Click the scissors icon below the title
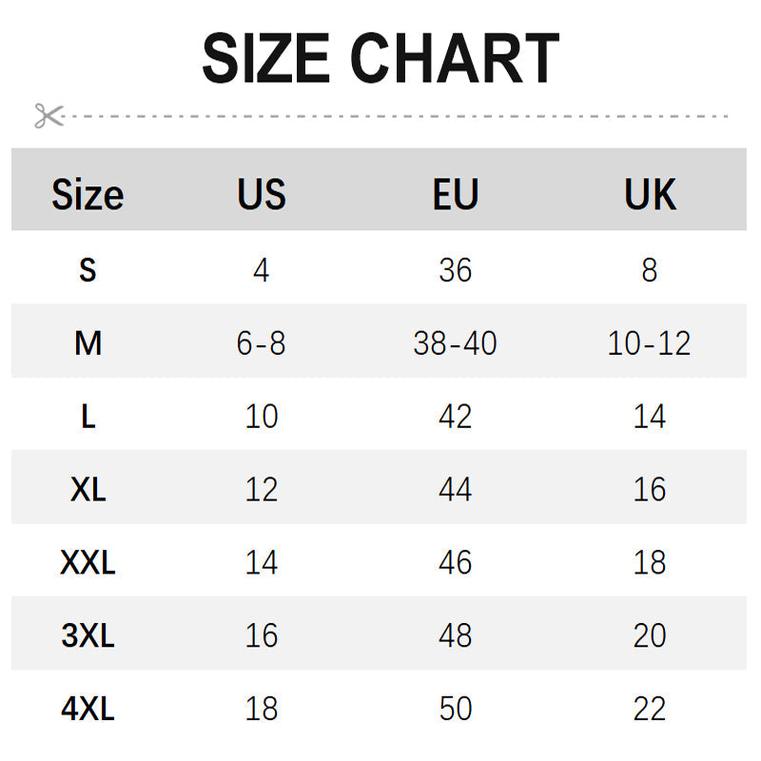761x761 pixels. click(x=48, y=116)
